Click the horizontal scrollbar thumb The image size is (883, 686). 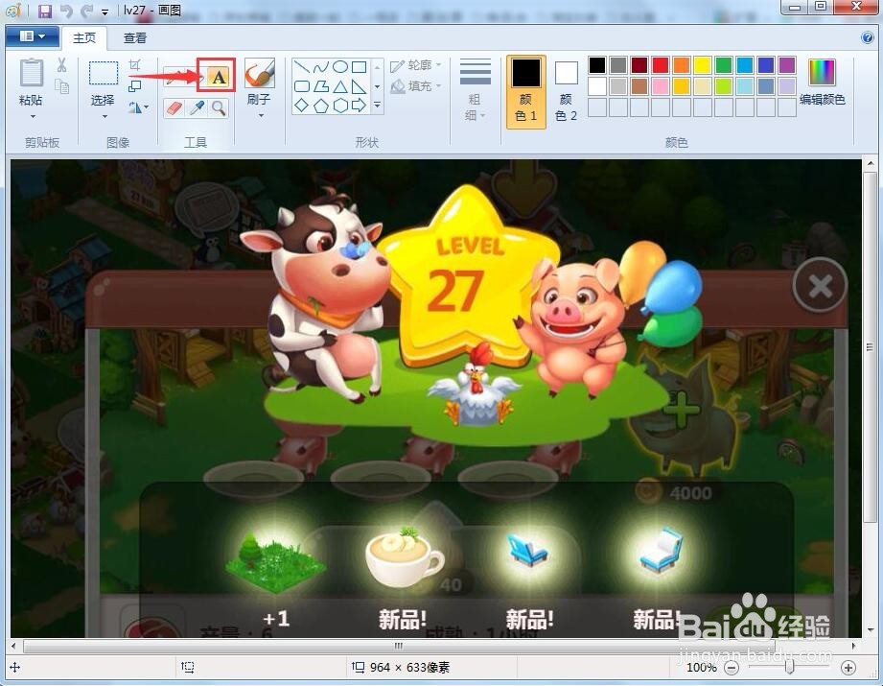[399, 646]
